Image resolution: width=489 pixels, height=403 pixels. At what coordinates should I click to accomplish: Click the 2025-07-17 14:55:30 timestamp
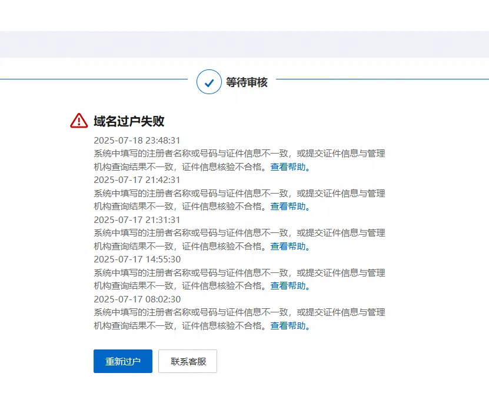pos(137,259)
